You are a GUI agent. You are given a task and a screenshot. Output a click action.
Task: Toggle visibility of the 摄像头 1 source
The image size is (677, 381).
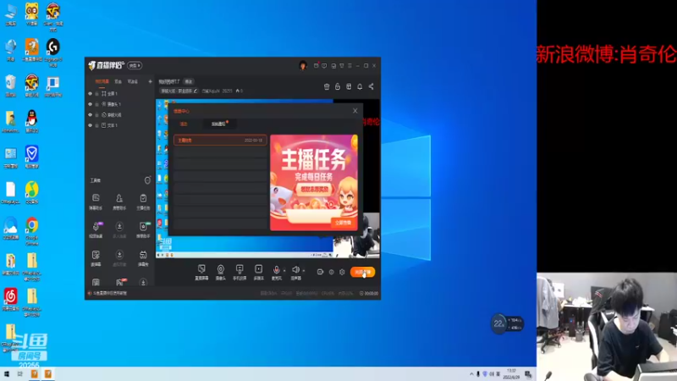91,104
